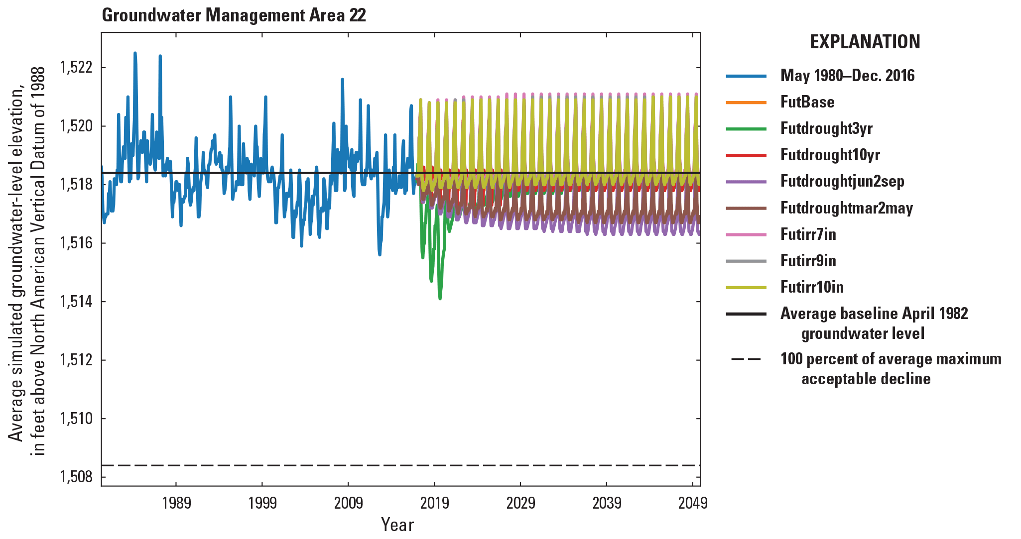Viewport: 1021px width, 539px height.
Task: Select the blue May 1980–Dec. 2016 line sample
Action: tap(747, 76)
